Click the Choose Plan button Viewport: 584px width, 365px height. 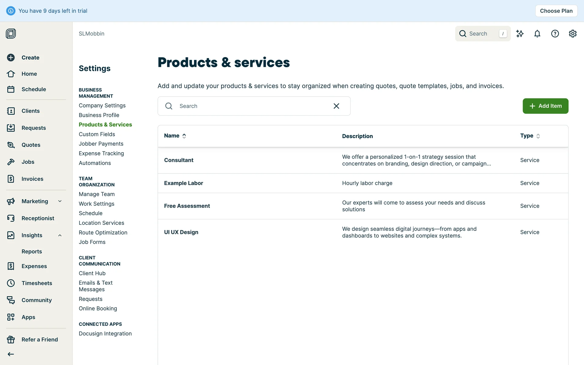(556, 11)
